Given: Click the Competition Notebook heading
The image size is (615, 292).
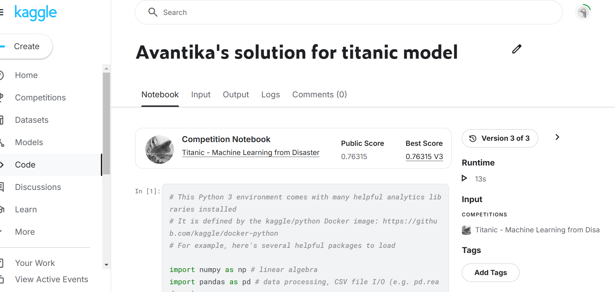Looking at the screenshot, I should 226,139.
